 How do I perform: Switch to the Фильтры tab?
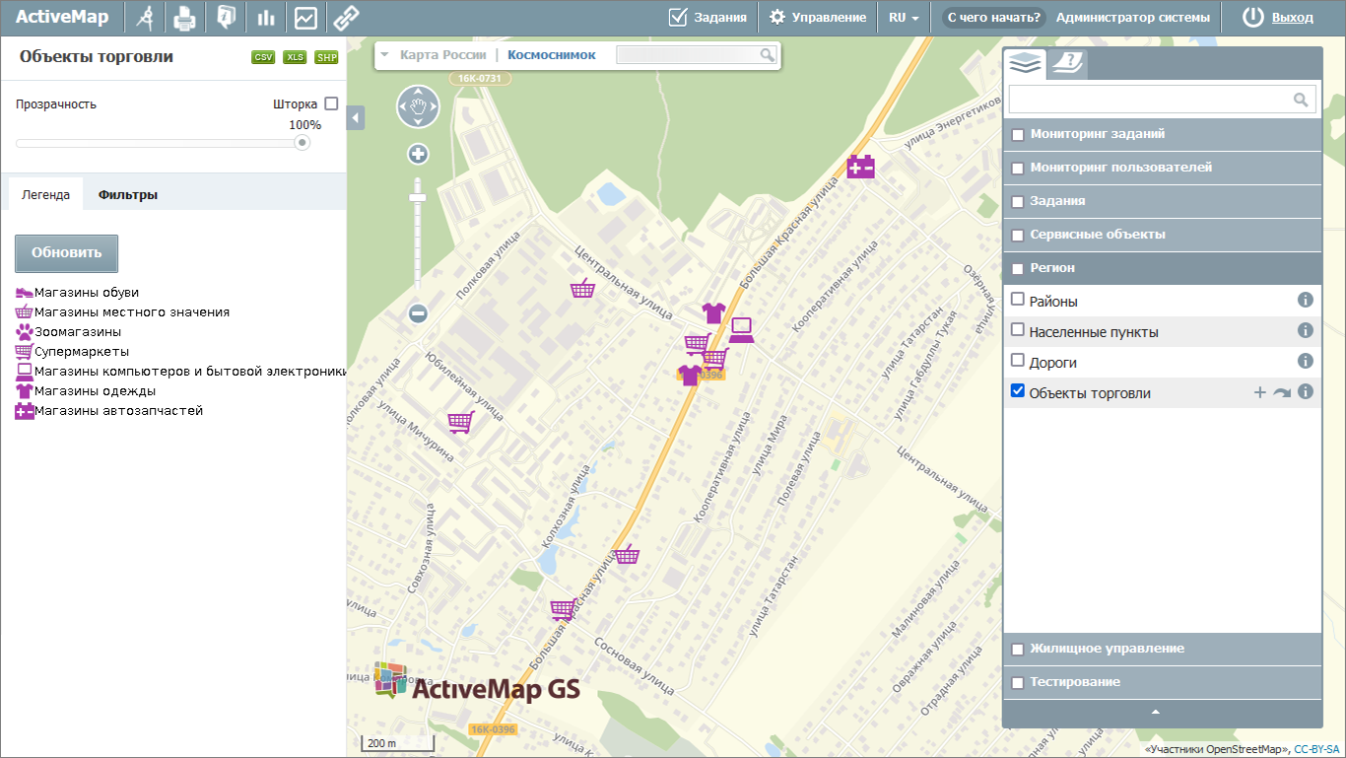[x=127, y=195]
